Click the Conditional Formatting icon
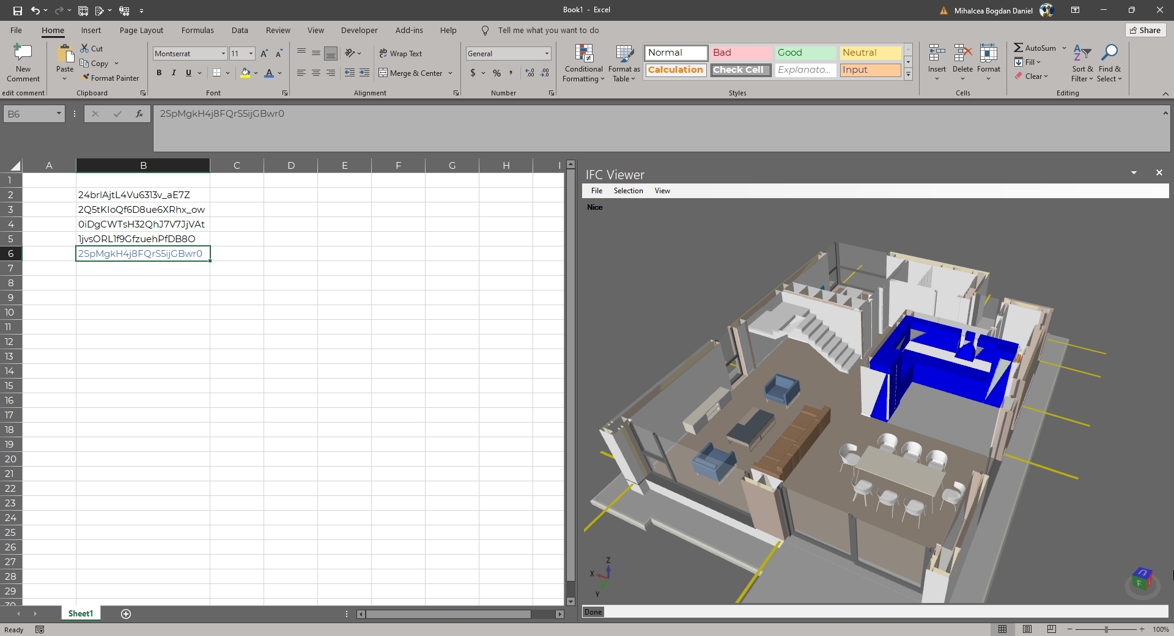 583,54
